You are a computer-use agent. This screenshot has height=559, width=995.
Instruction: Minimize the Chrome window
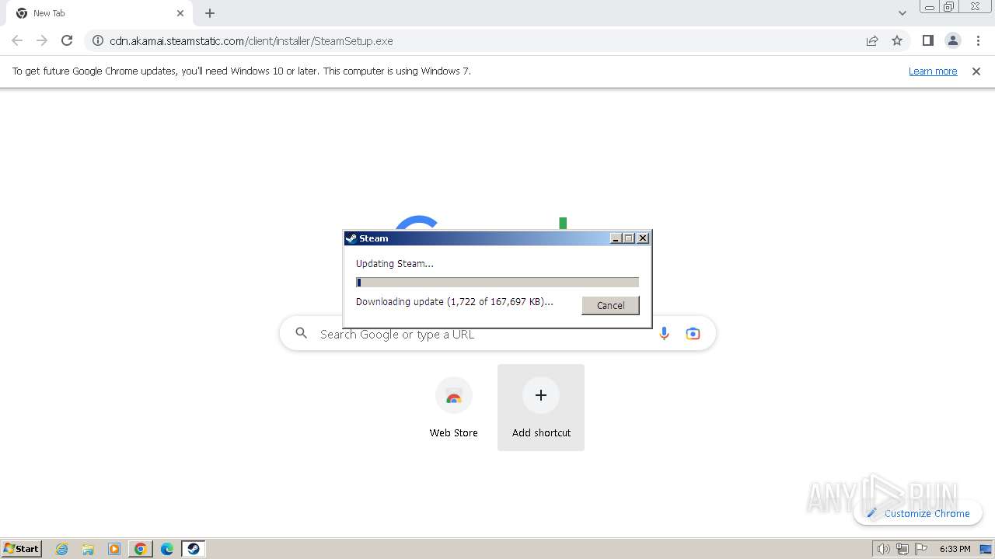930,6
